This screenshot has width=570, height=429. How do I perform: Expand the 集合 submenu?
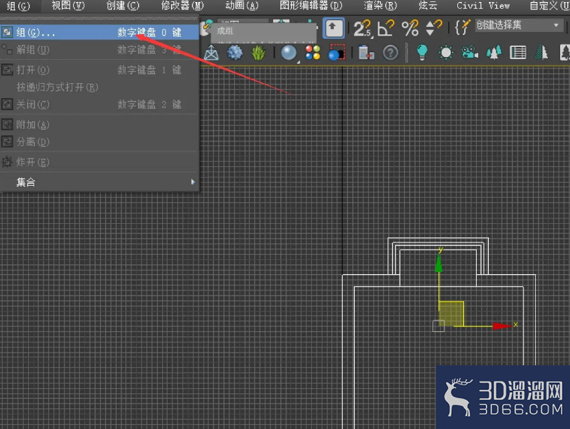(99, 182)
